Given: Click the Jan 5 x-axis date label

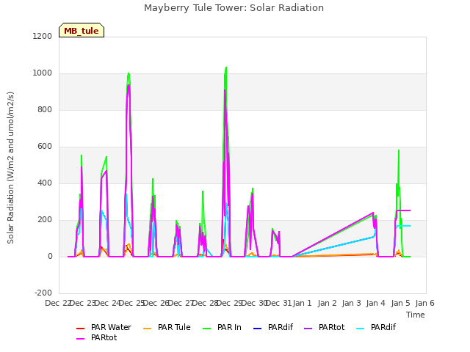Looking at the screenshot, I should point(401,303).
